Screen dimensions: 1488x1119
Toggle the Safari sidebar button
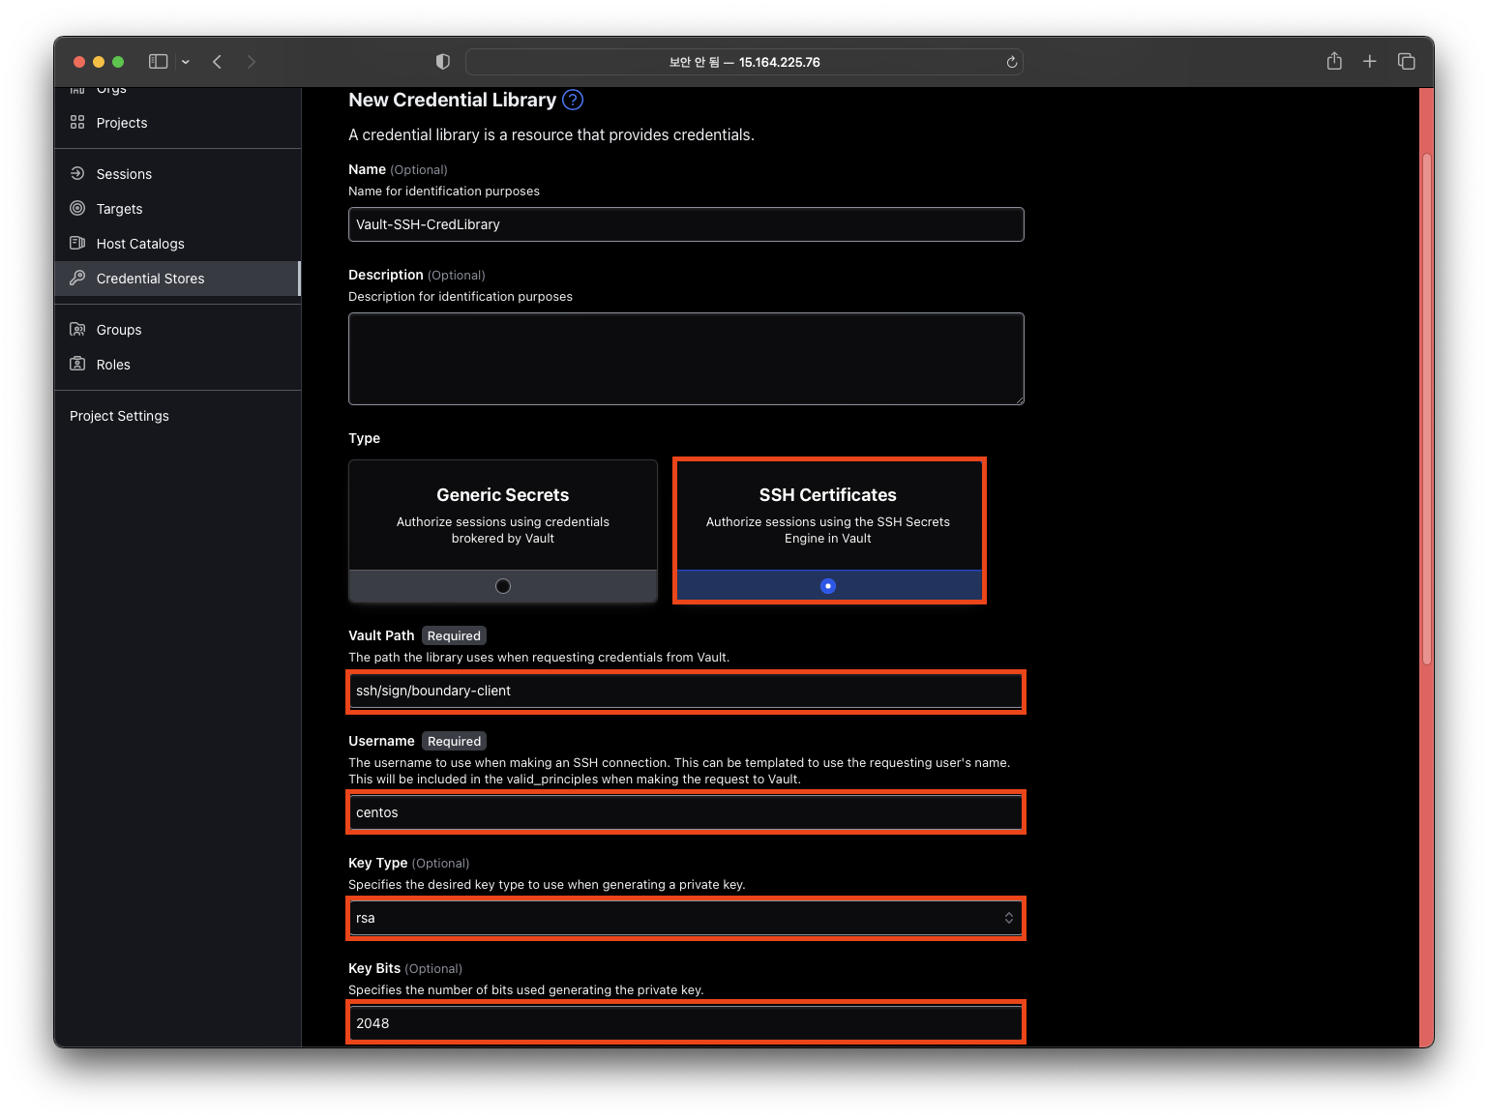point(158,61)
